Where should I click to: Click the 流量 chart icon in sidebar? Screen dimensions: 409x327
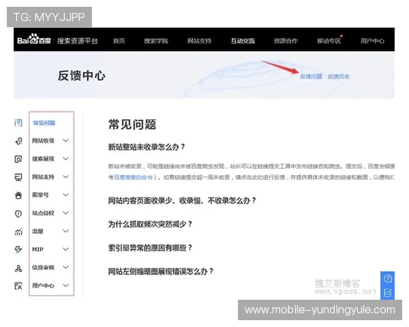click(18, 232)
